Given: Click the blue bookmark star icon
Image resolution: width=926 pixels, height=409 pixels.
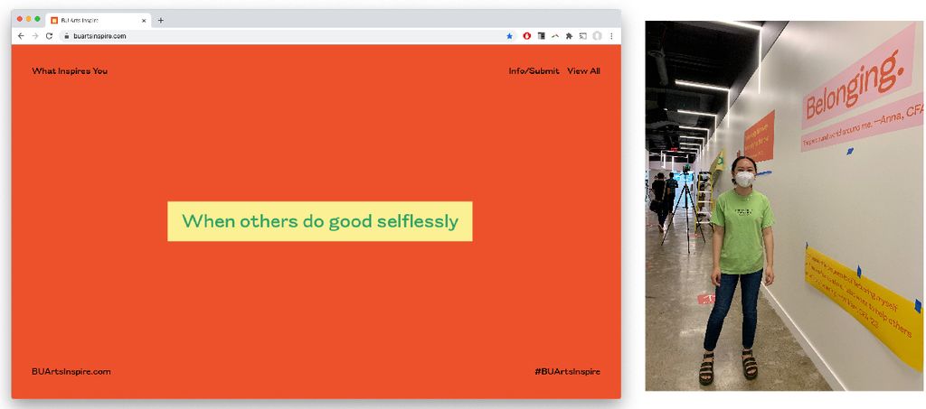Looking at the screenshot, I should pyautogui.click(x=509, y=36).
